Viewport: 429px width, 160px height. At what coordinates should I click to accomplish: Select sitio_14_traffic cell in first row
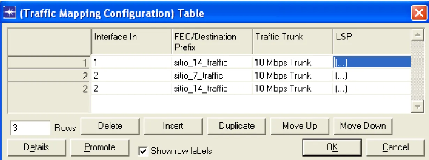pos(212,63)
